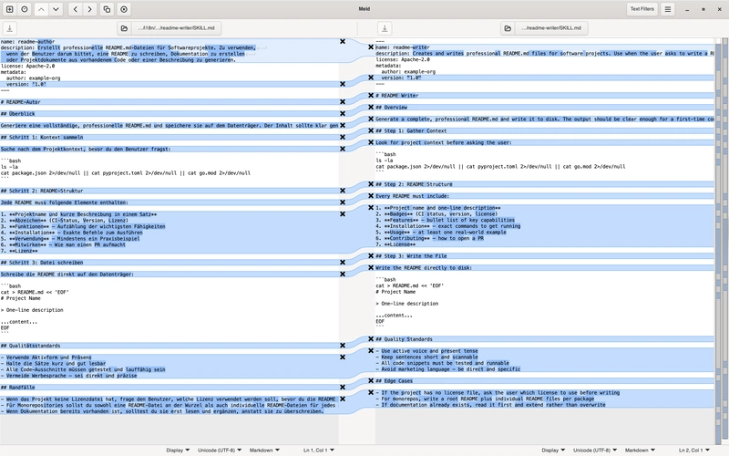Click the copy change icon in the toolbar
The width and height of the screenshot is (729, 456).
(x=107, y=9)
